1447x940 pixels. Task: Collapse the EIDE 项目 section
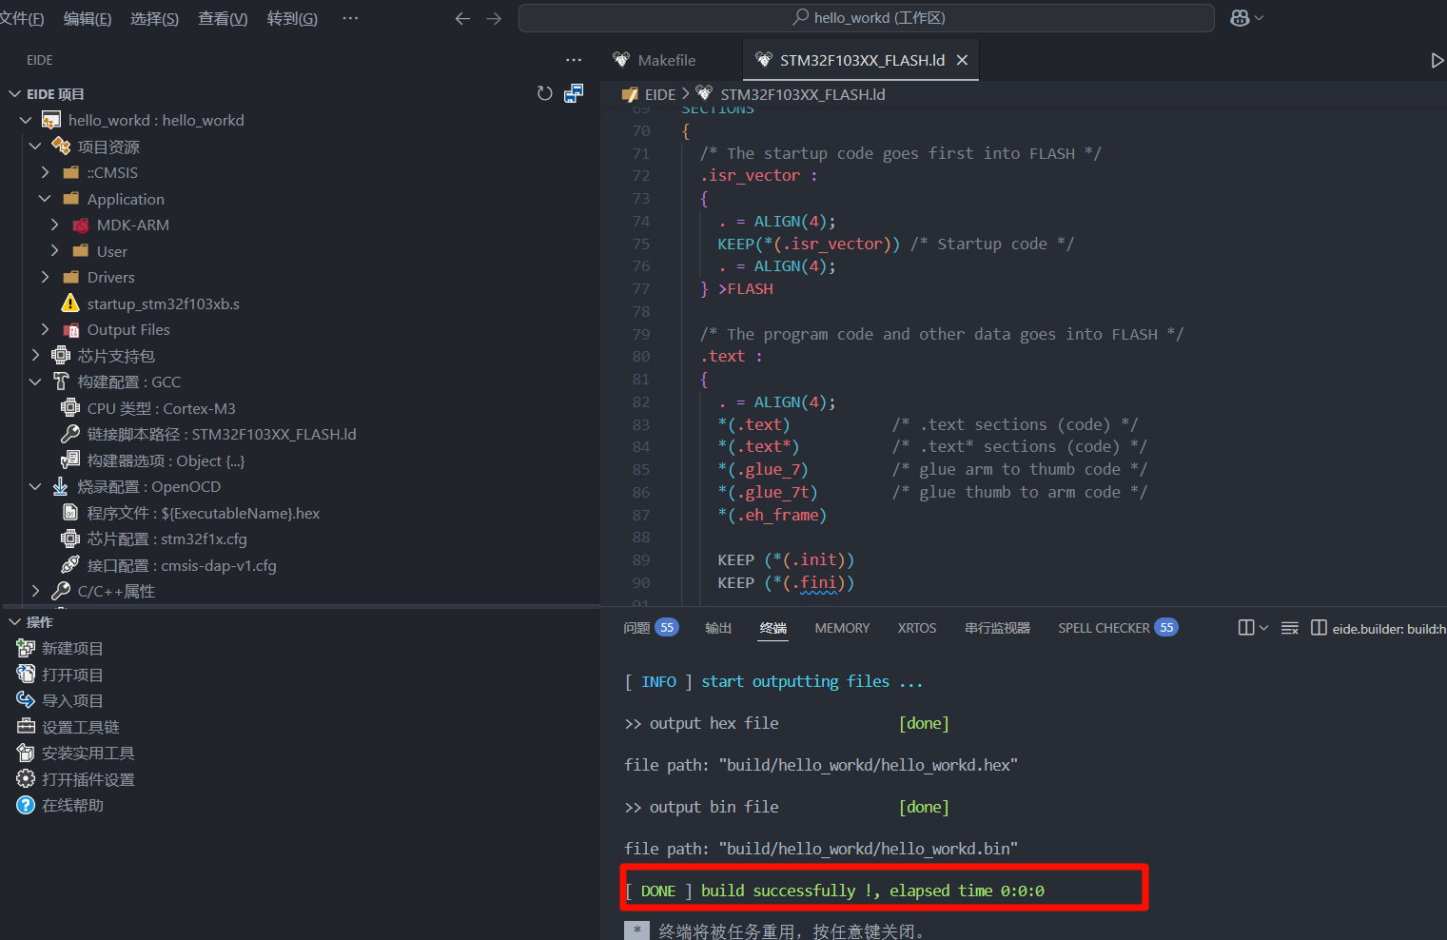(14, 94)
